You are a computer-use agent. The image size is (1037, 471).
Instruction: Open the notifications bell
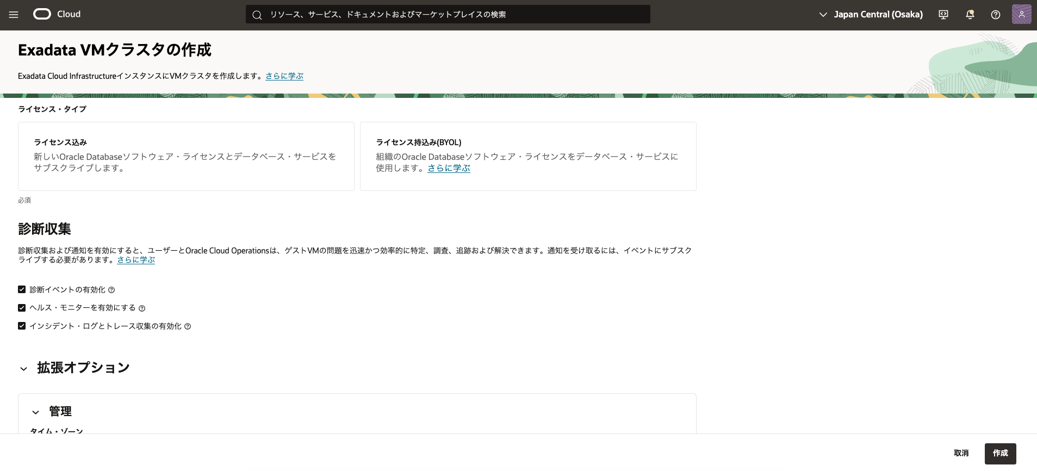(x=970, y=15)
